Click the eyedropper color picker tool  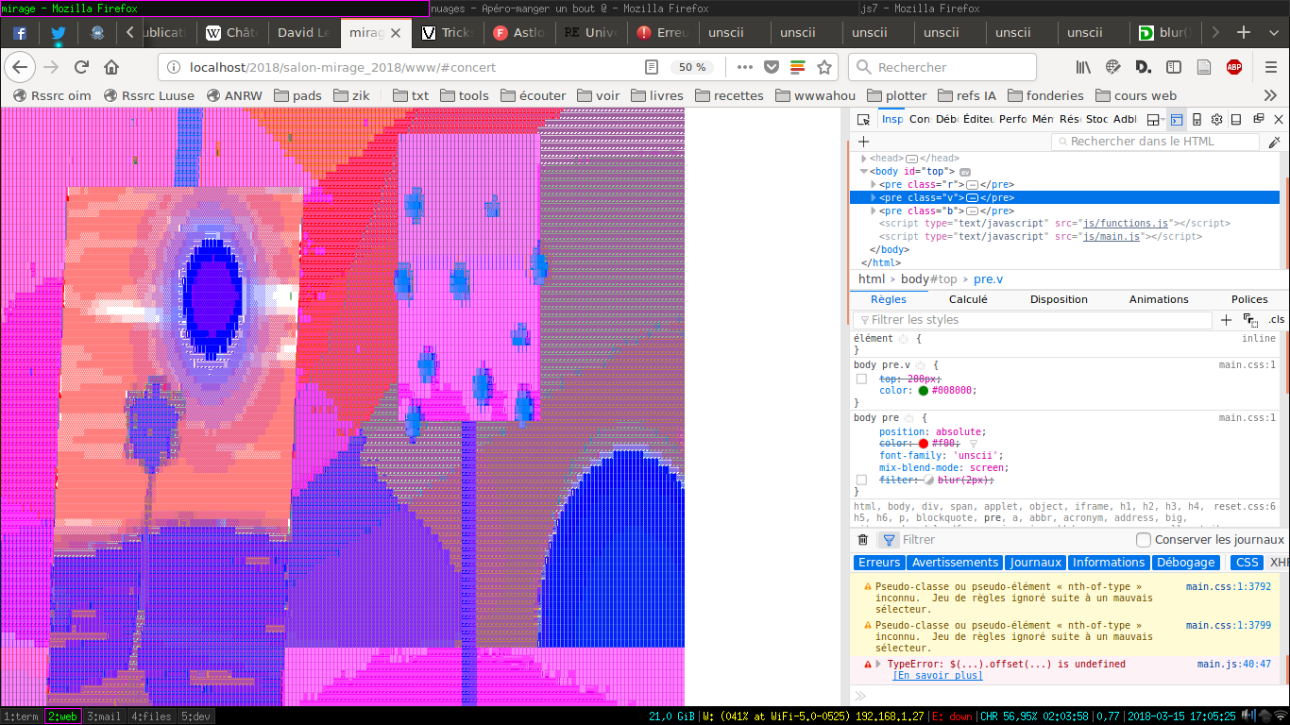pos(1274,143)
